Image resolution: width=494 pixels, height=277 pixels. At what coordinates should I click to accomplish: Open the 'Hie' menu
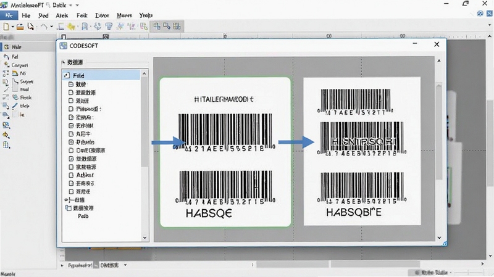[26, 15]
